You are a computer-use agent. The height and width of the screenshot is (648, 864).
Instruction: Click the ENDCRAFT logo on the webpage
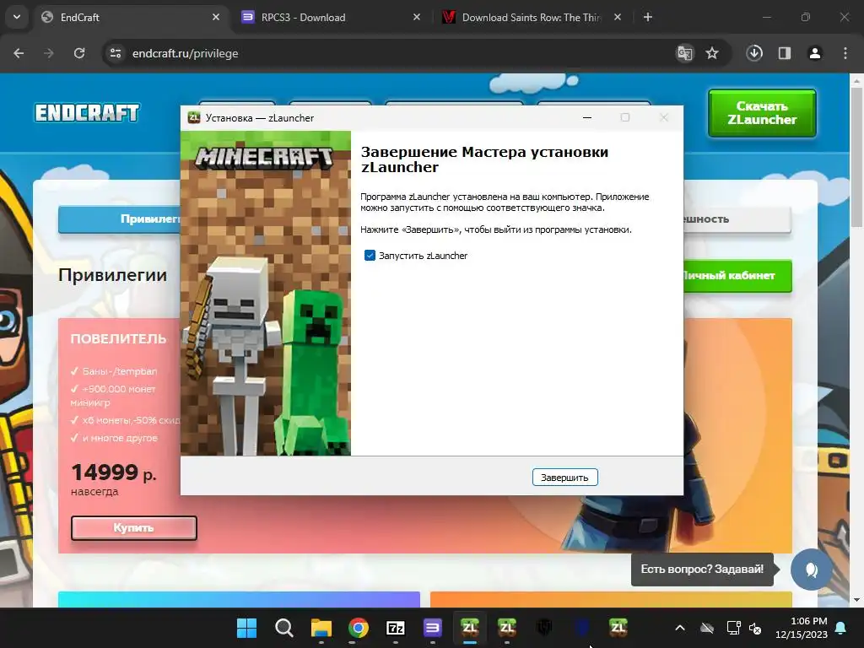coord(87,112)
